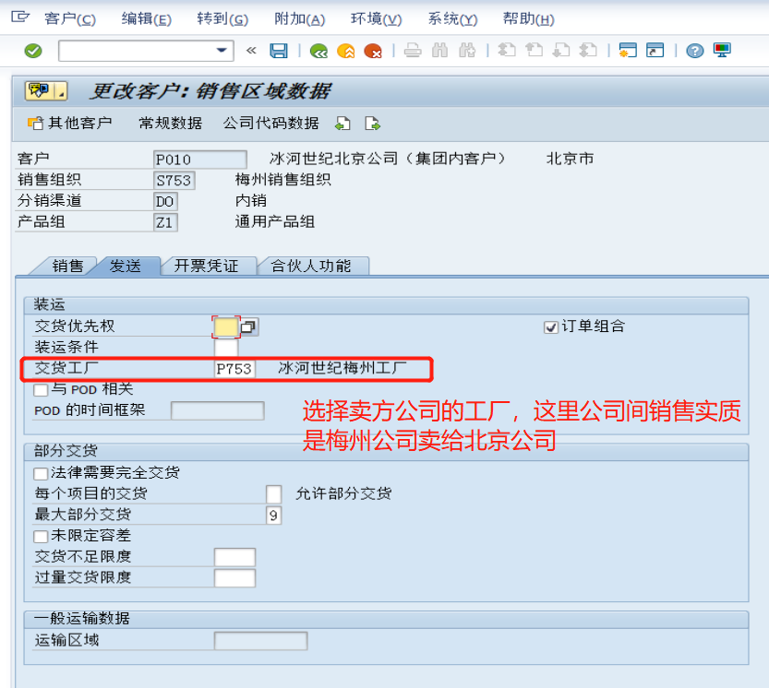This screenshot has height=688, width=769.
Task: Enable the 未限定容差 checkbox
Action: click(x=41, y=536)
